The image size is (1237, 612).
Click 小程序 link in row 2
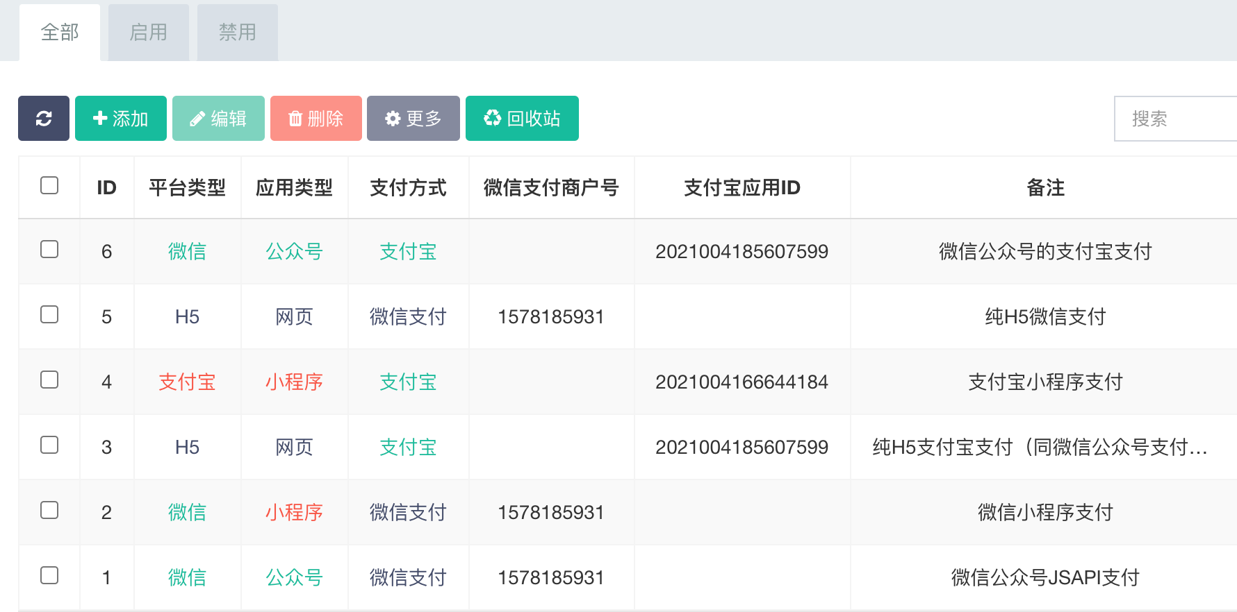pos(294,512)
